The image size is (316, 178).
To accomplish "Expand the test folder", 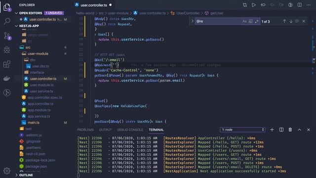I will (29, 129).
